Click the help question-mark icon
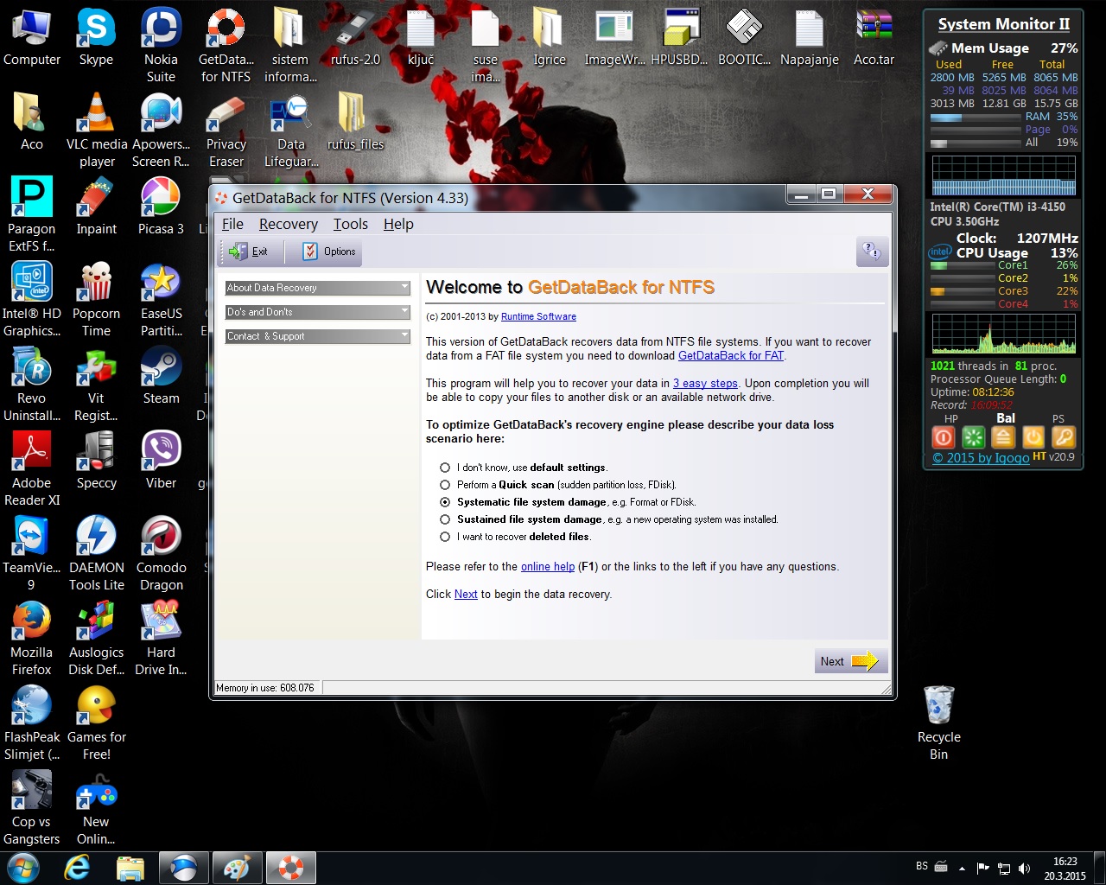 [871, 251]
